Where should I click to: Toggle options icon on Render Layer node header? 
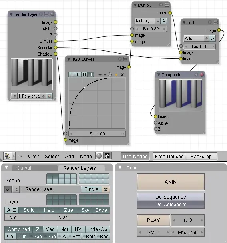(46, 14)
